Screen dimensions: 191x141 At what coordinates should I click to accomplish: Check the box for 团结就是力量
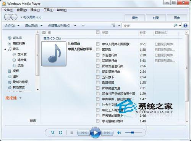[98, 88]
